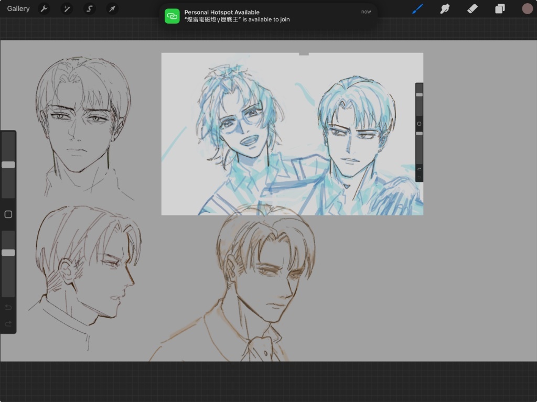Select the Smudge tool

click(x=445, y=8)
